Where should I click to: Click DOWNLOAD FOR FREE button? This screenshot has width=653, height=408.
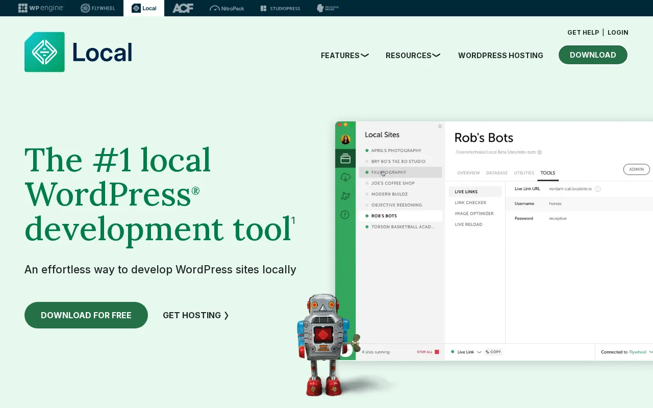(x=86, y=315)
